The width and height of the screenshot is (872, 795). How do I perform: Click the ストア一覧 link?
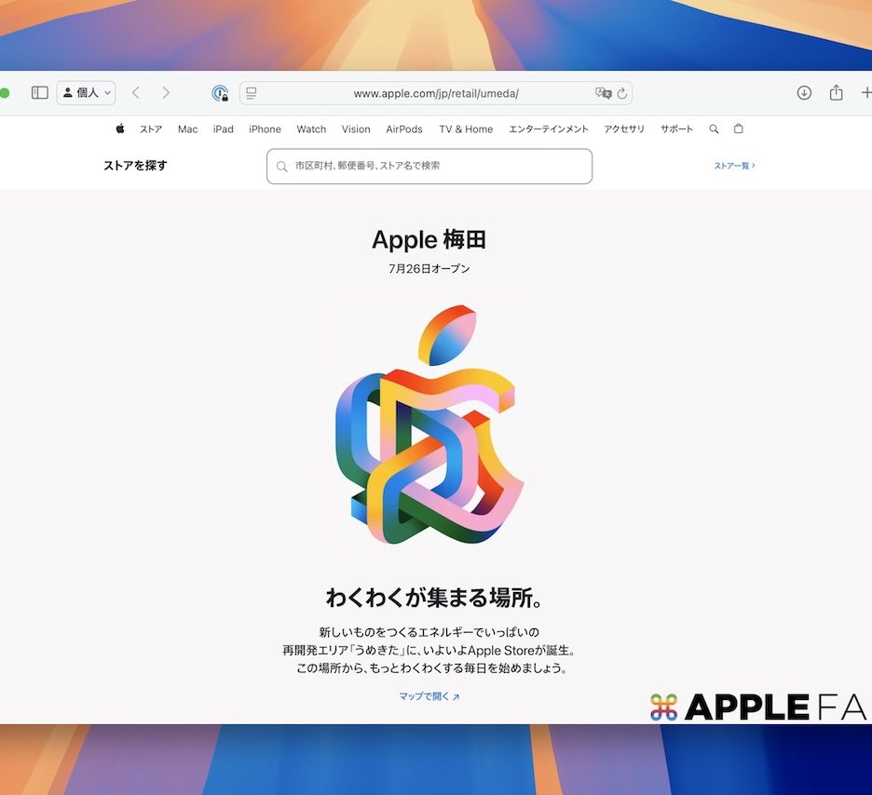(x=734, y=166)
